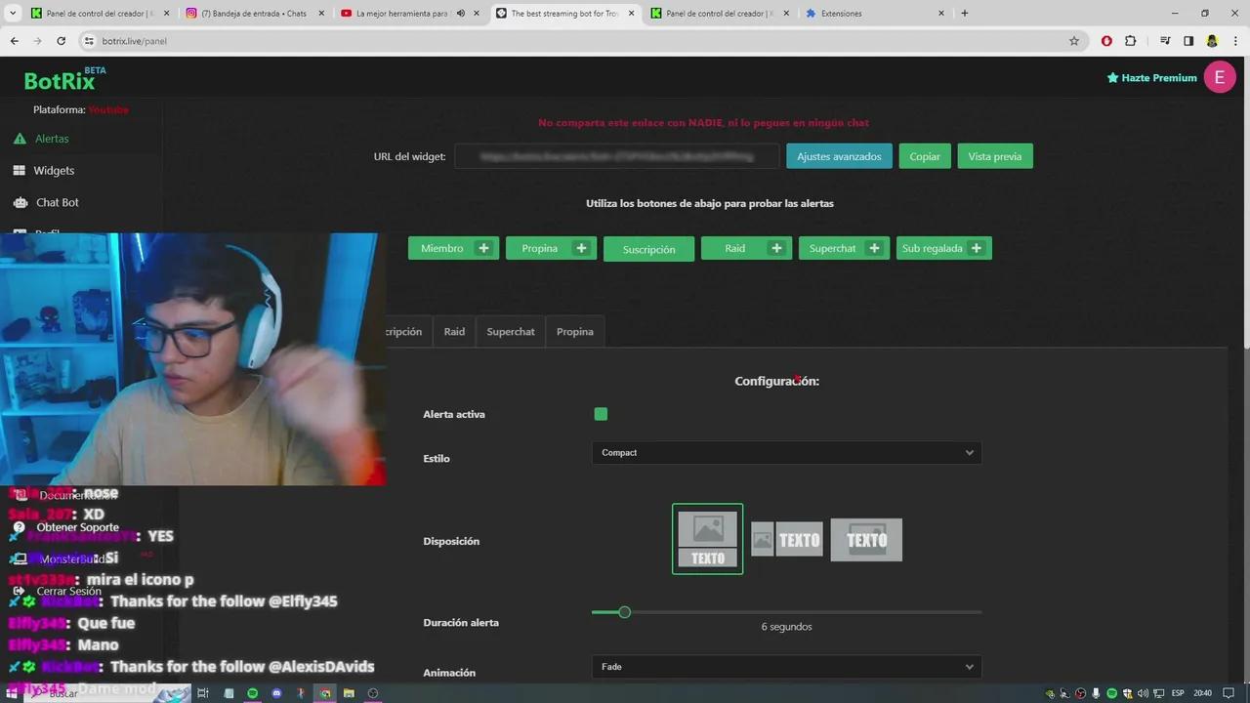Click the plus icon on Miembro

(483, 248)
